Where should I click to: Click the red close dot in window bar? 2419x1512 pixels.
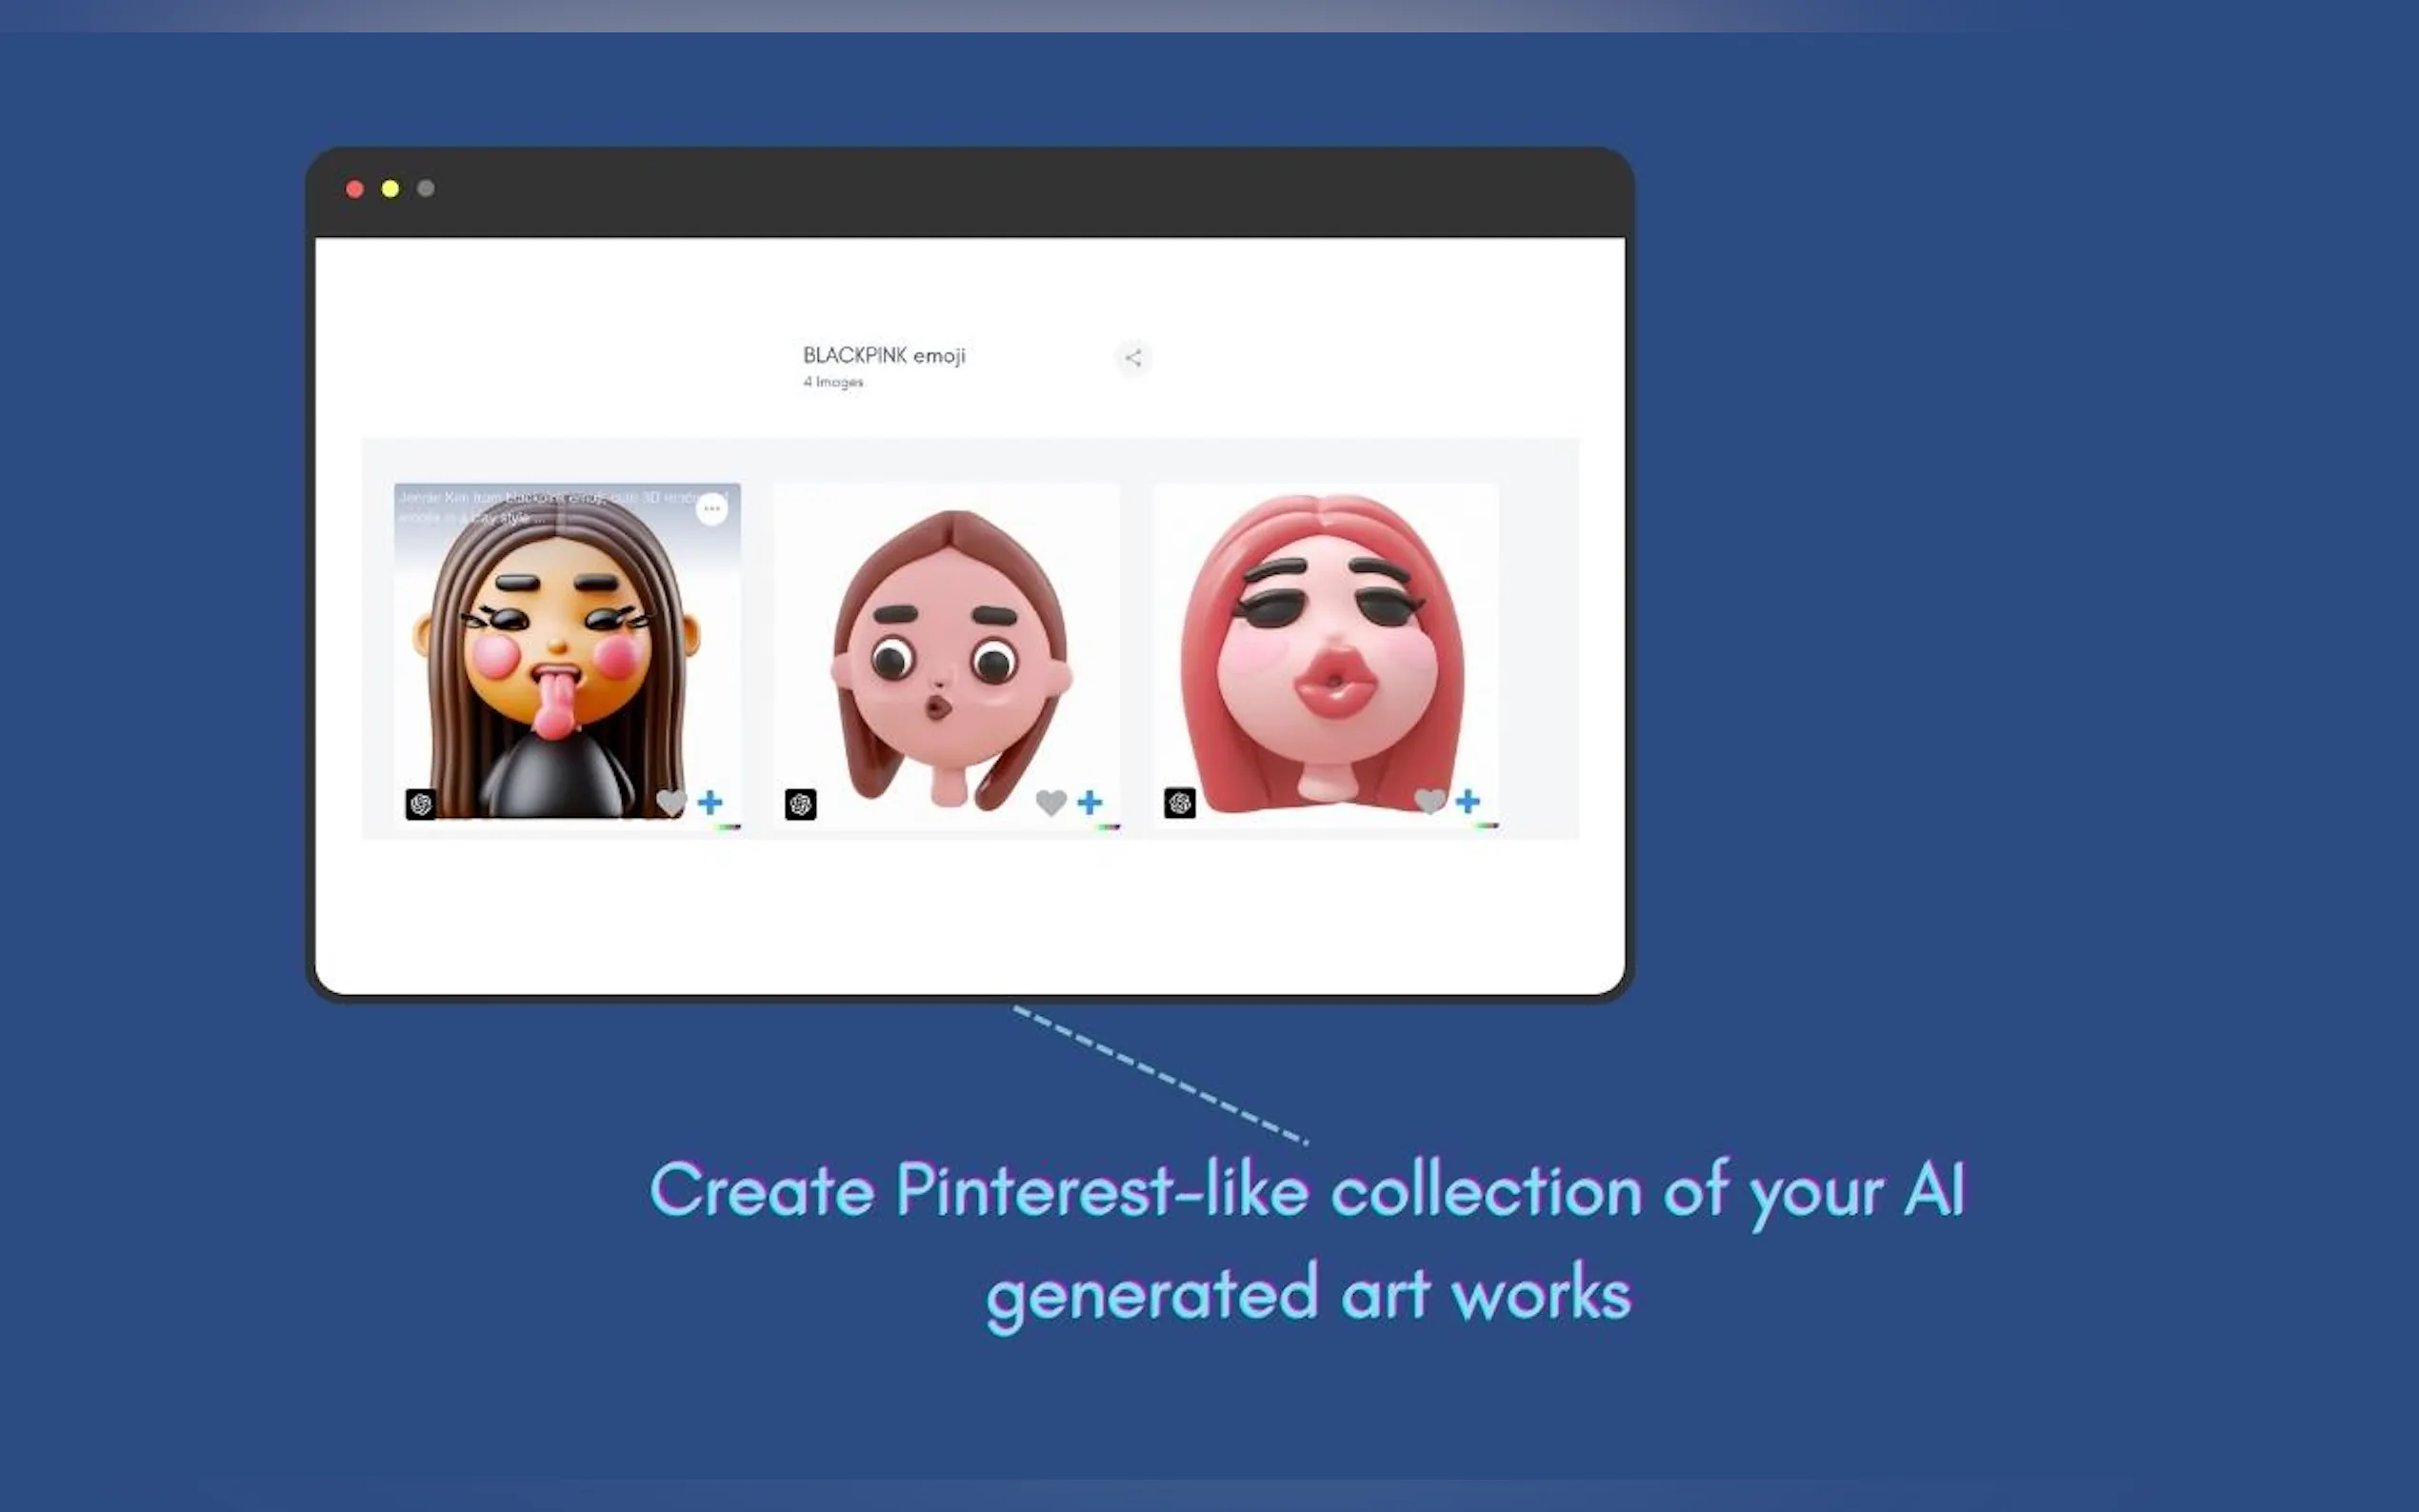[354, 189]
